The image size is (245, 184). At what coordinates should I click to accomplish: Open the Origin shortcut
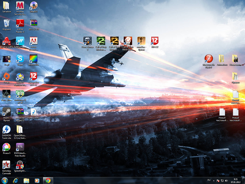click(x=6, y=76)
